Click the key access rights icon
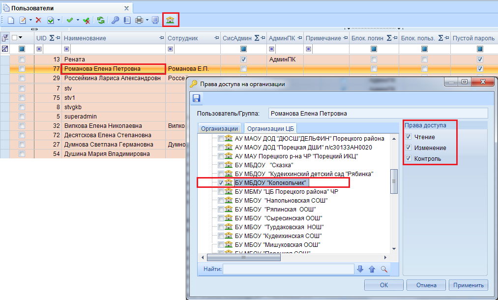This screenshot has height=300, width=498. [115, 20]
